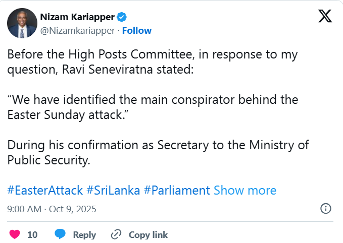343x243 pixels.
Task: Open Nizam Kariapper's profile photo
Action: click(x=22, y=23)
